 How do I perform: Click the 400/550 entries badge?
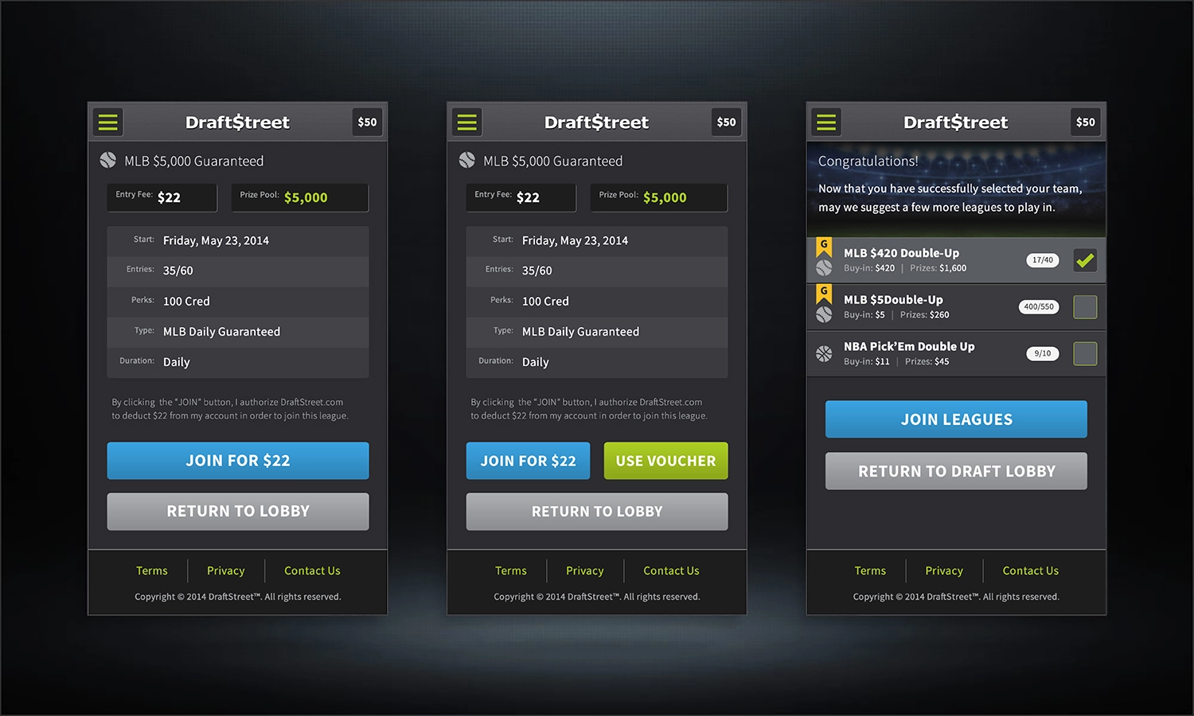pos(1038,306)
